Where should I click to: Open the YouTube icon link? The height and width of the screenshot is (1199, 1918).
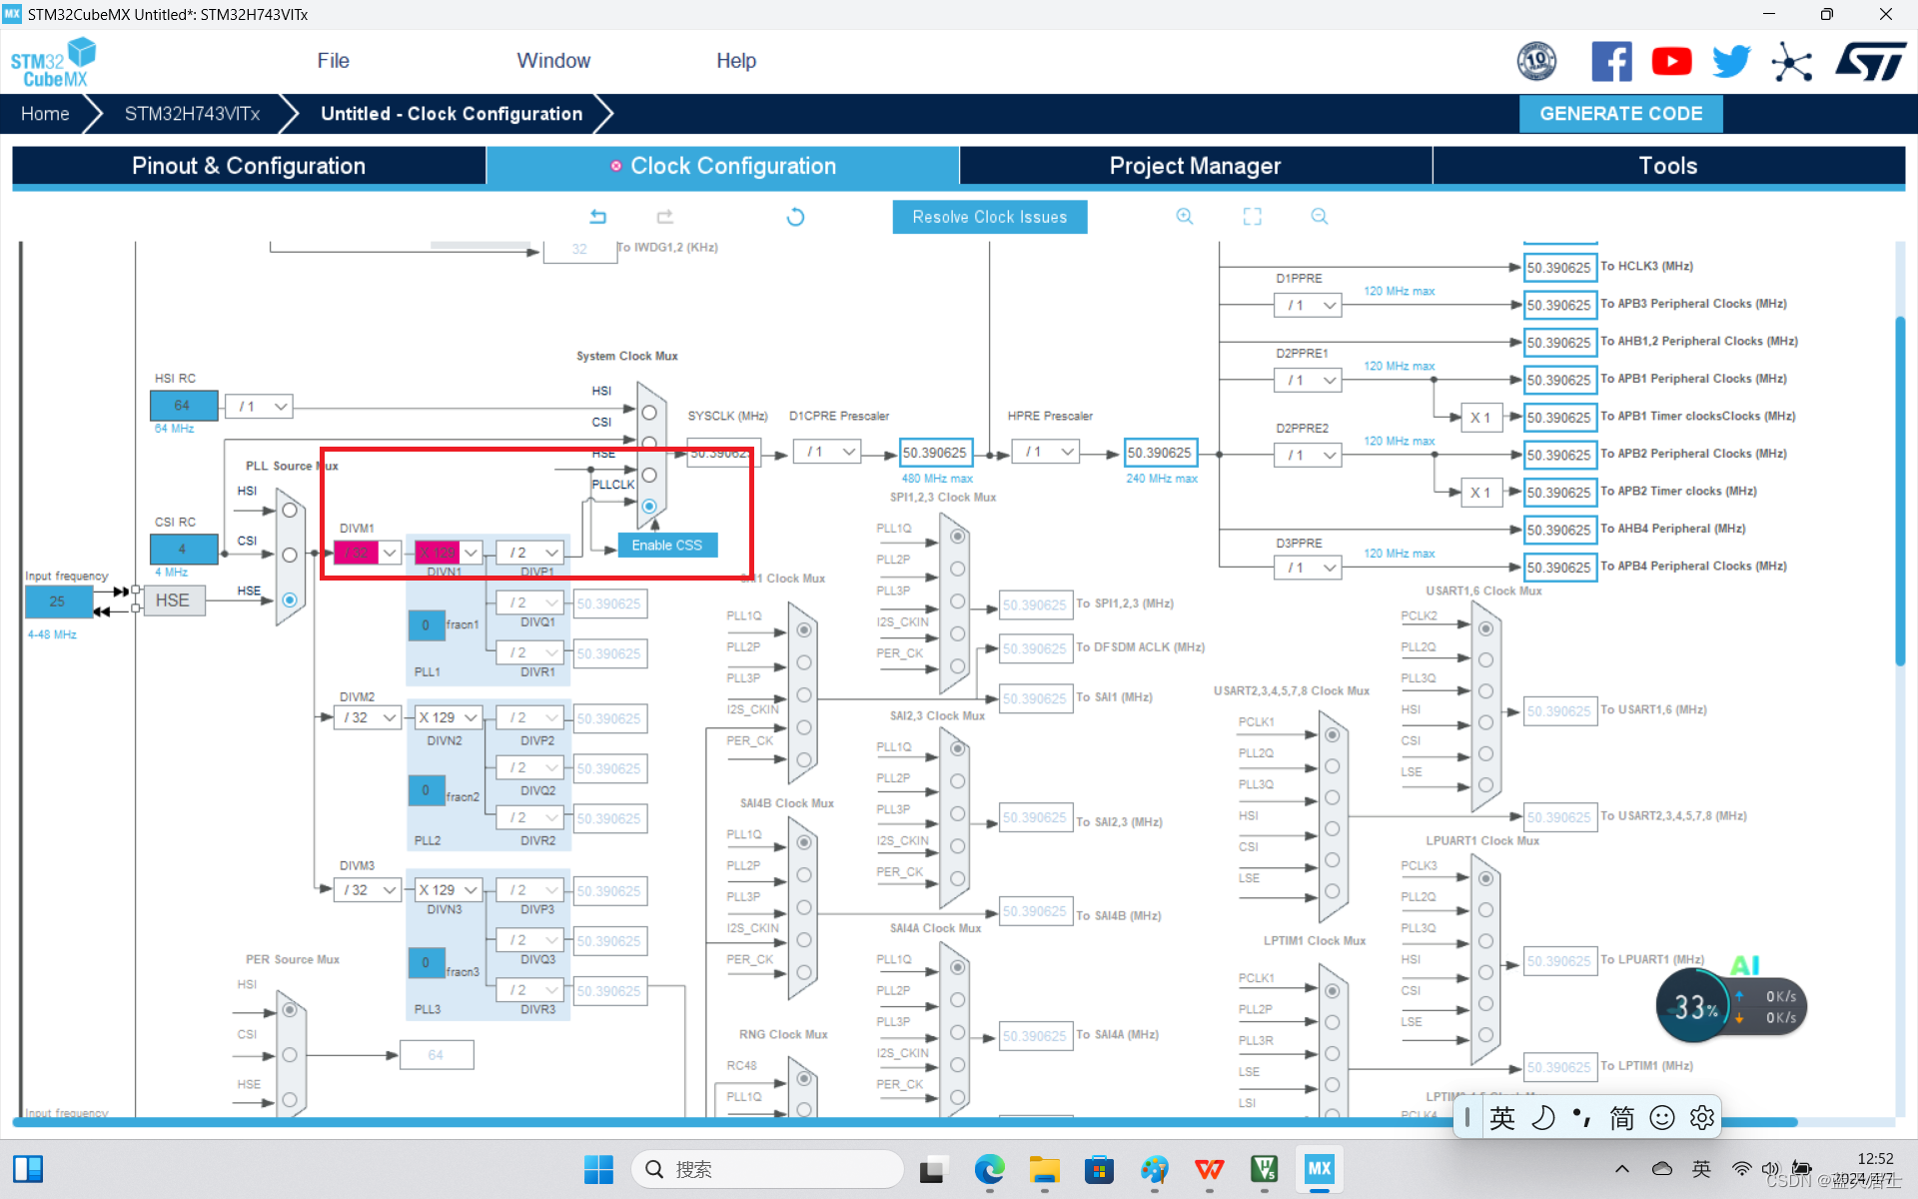coord(1671,62)
